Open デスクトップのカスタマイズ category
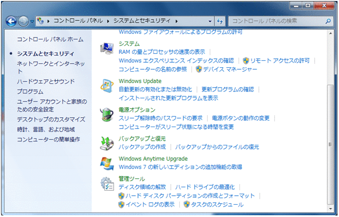 click(x=51, y=119)
